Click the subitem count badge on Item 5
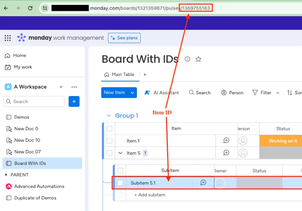 pos(145,153)
